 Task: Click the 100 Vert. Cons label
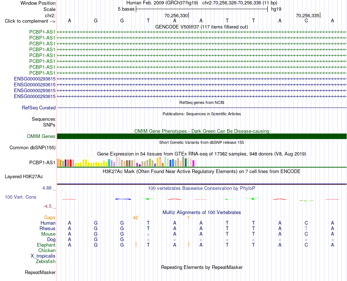20,197
